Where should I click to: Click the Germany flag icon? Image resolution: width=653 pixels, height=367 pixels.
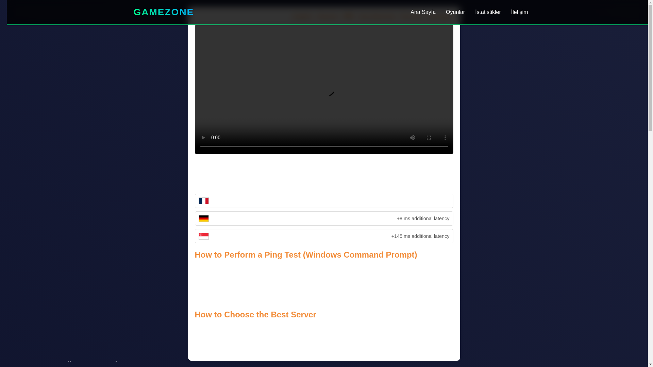[203, 219]
